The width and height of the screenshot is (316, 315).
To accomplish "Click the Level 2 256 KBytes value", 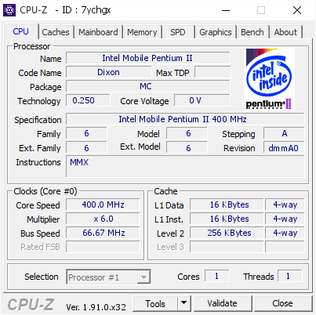I will [x=227, y=233].
